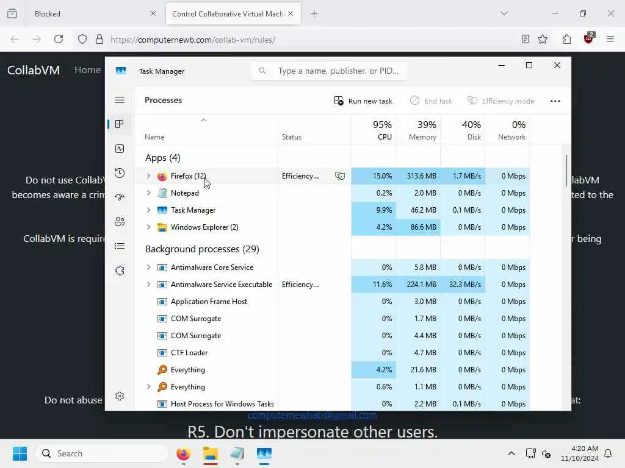
Task: Open Users page icon in Task Manager sidebar
Action: coord(120,222)
